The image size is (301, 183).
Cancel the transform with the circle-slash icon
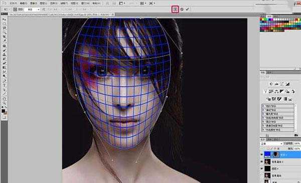point(182,9)
